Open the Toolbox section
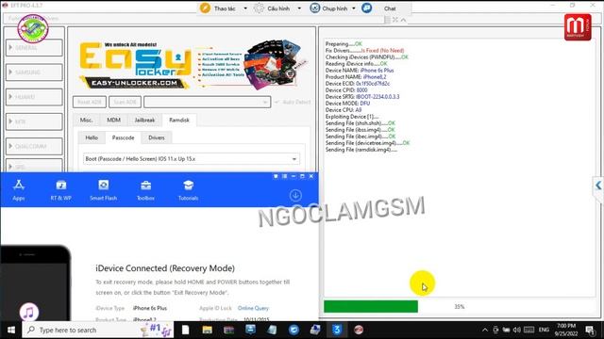This screenshot has height=339, width=604. pyautogui.click(x=145, y=190)
